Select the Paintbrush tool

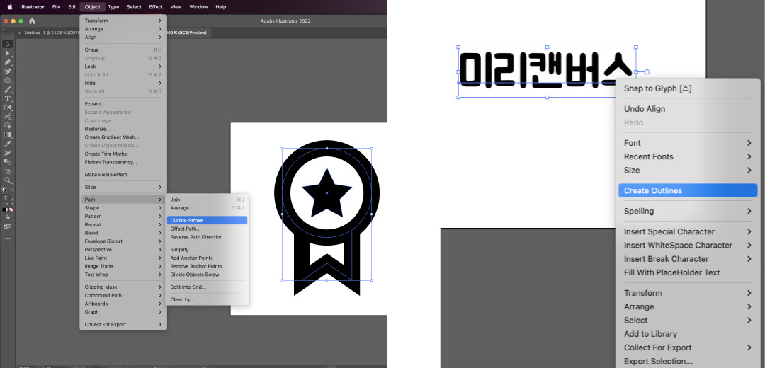(7, 89)
